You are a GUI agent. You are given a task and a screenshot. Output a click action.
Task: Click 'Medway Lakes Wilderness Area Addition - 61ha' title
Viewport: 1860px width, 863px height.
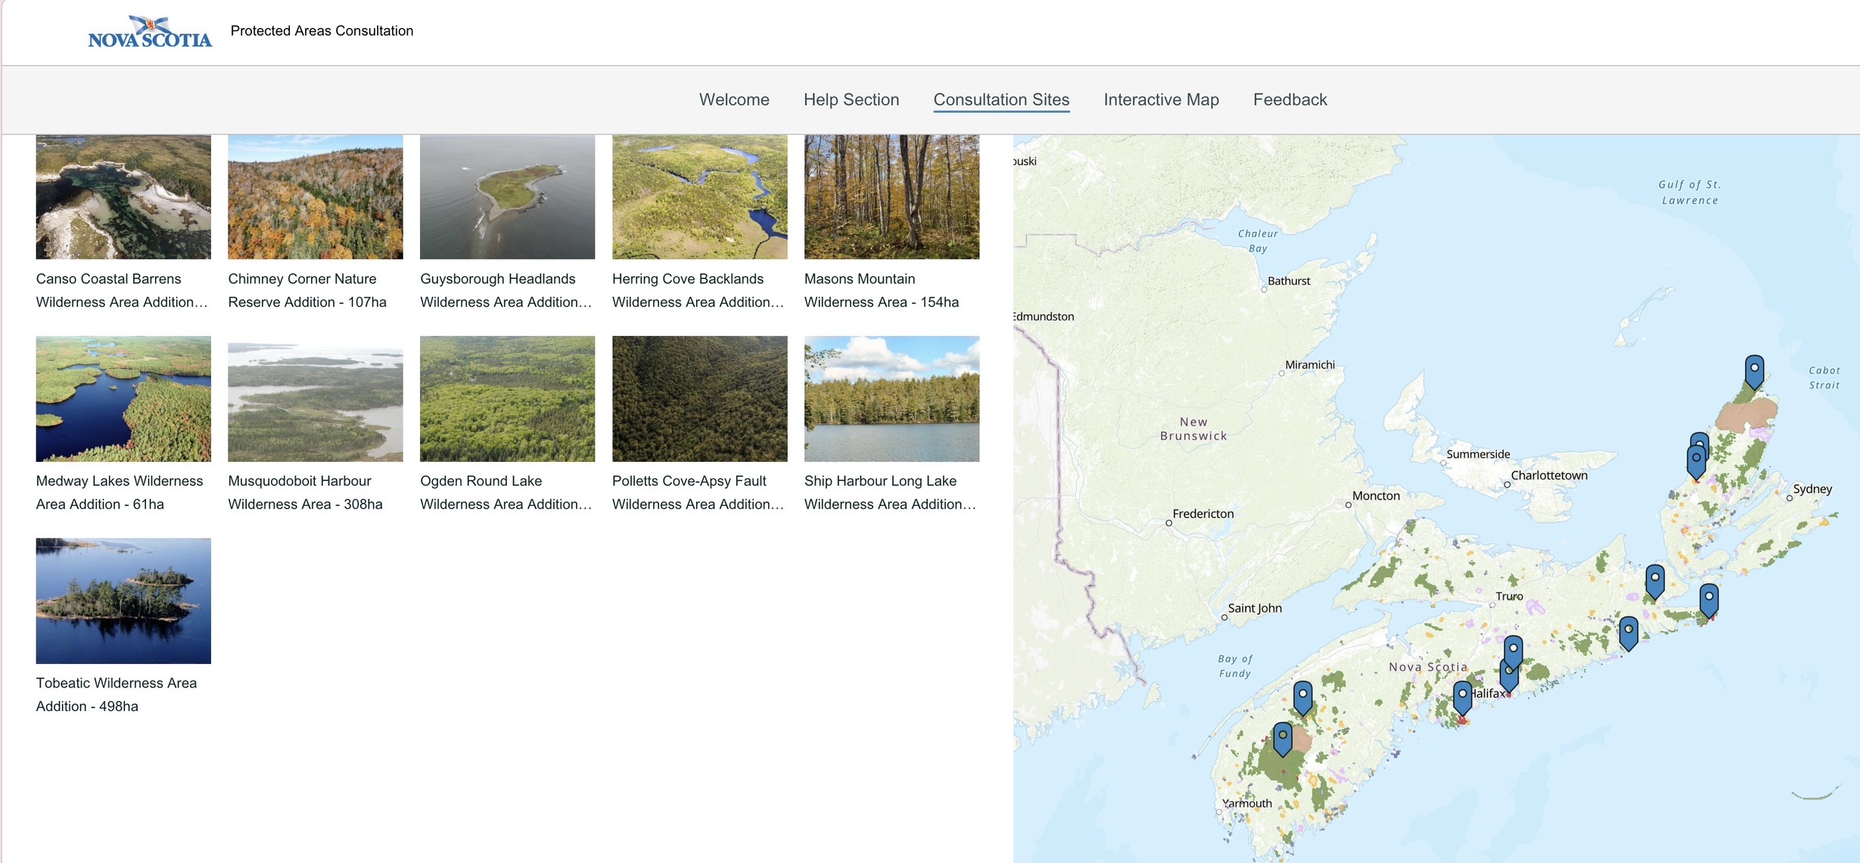[x=120, y=493]
